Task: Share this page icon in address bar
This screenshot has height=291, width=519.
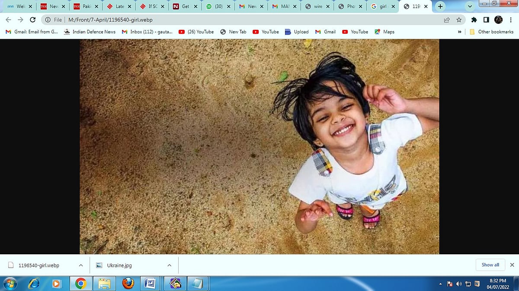Action: pyautogui.click(x=446, y=20)
